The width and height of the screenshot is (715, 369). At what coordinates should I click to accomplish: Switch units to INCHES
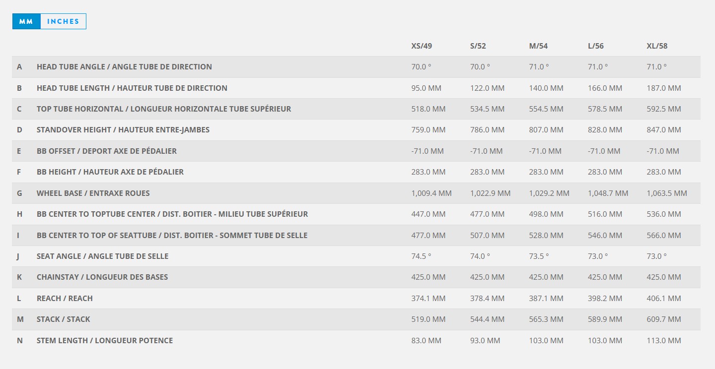pos(63,21)
